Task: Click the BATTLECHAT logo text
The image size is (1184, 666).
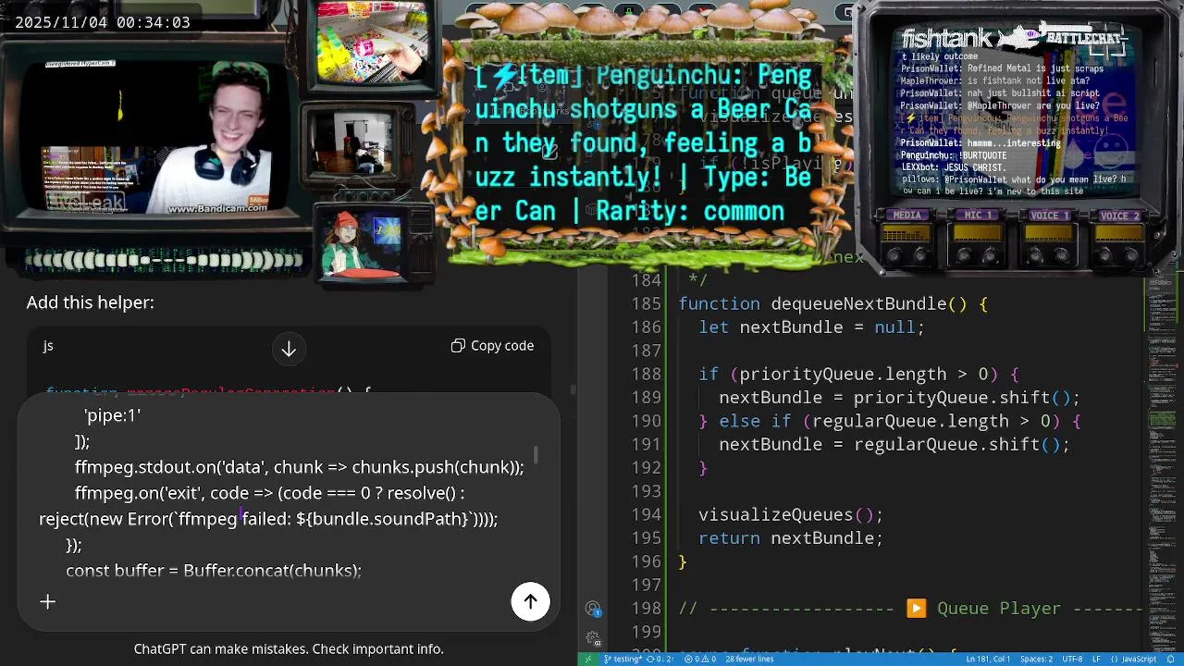Action: (x=1085, y=38)
